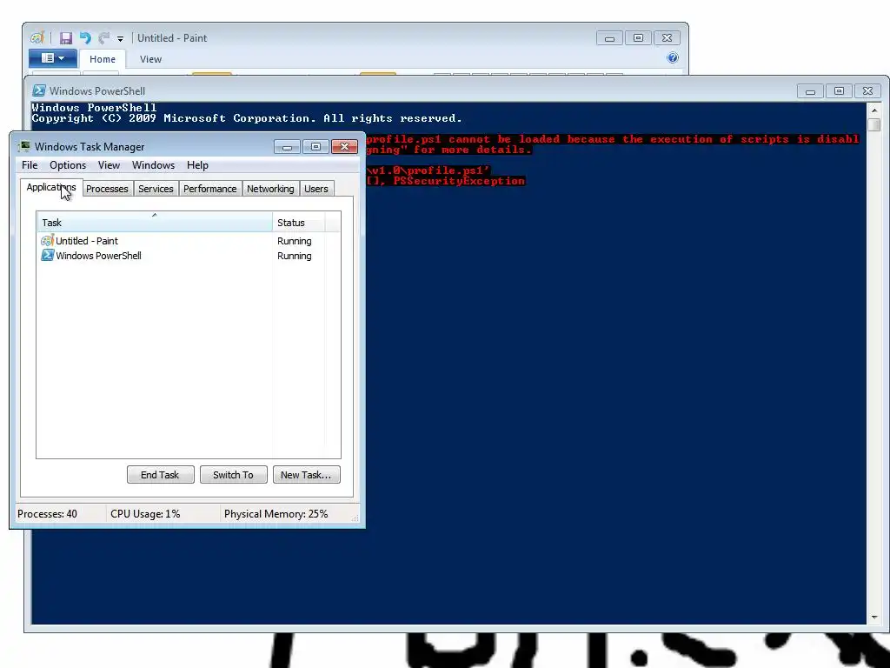Maximize the Paint window
This screenshot has width=890, height=668.
pyautogui.click(x=638, y=38)
